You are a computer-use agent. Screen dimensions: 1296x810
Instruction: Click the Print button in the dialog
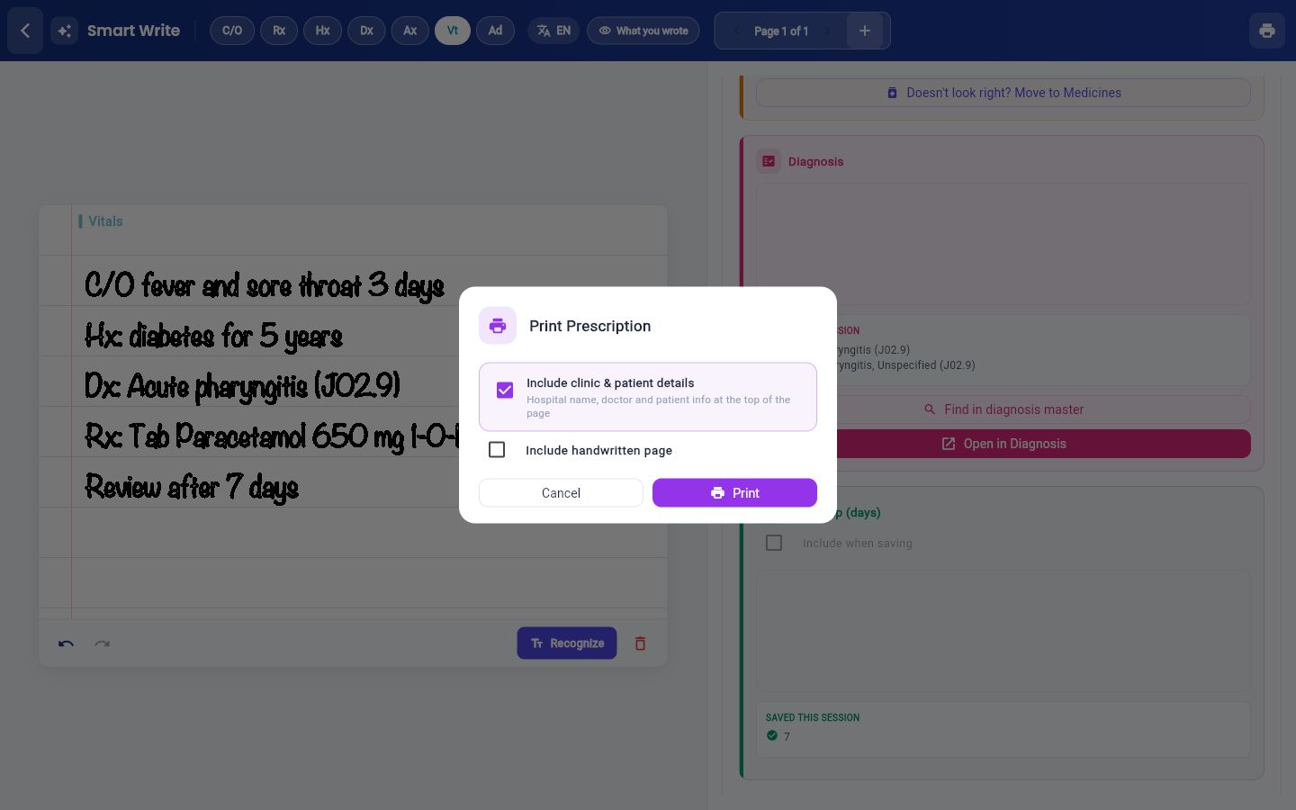coord(734,492)
